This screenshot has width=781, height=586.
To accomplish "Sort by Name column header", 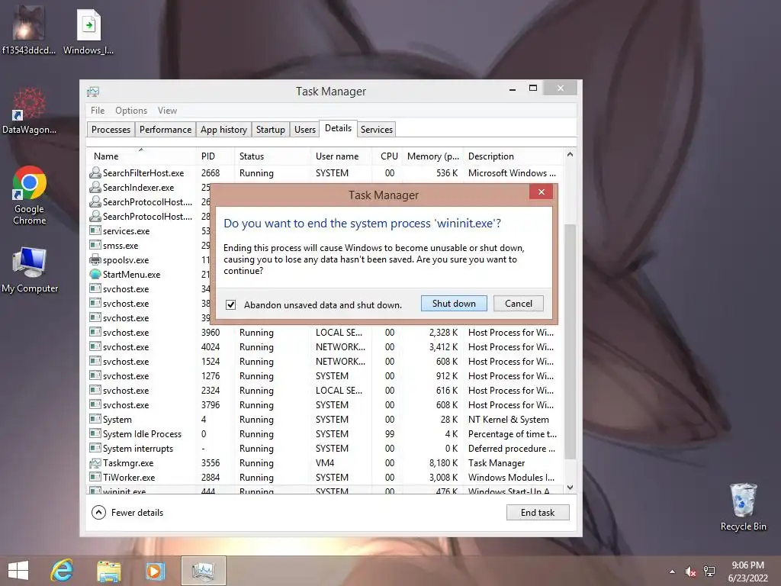I will 141,156.
